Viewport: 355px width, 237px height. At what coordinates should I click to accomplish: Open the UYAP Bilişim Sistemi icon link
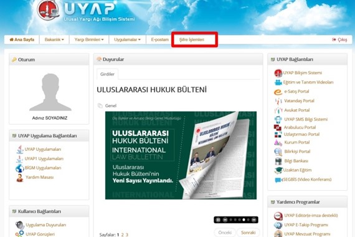point(278,73)
